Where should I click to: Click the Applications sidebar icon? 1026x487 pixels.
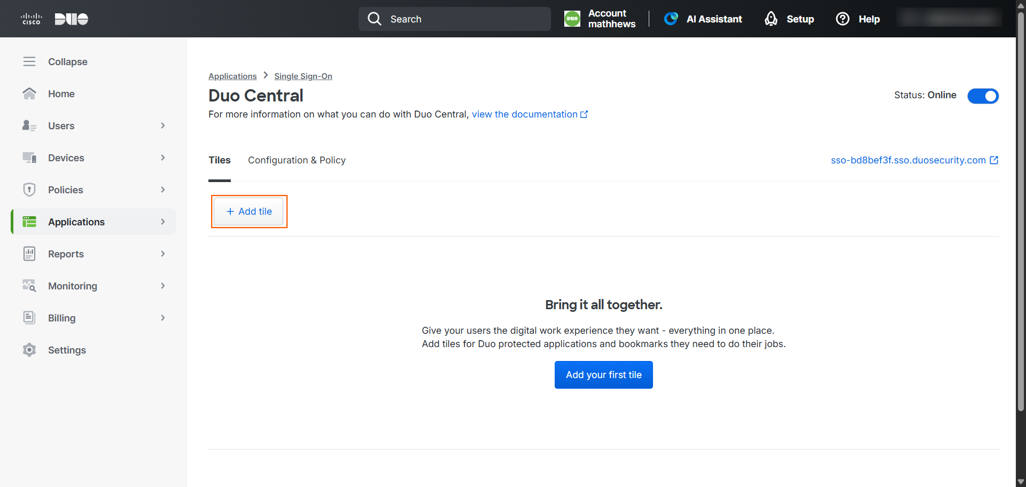tap(29, 222)
